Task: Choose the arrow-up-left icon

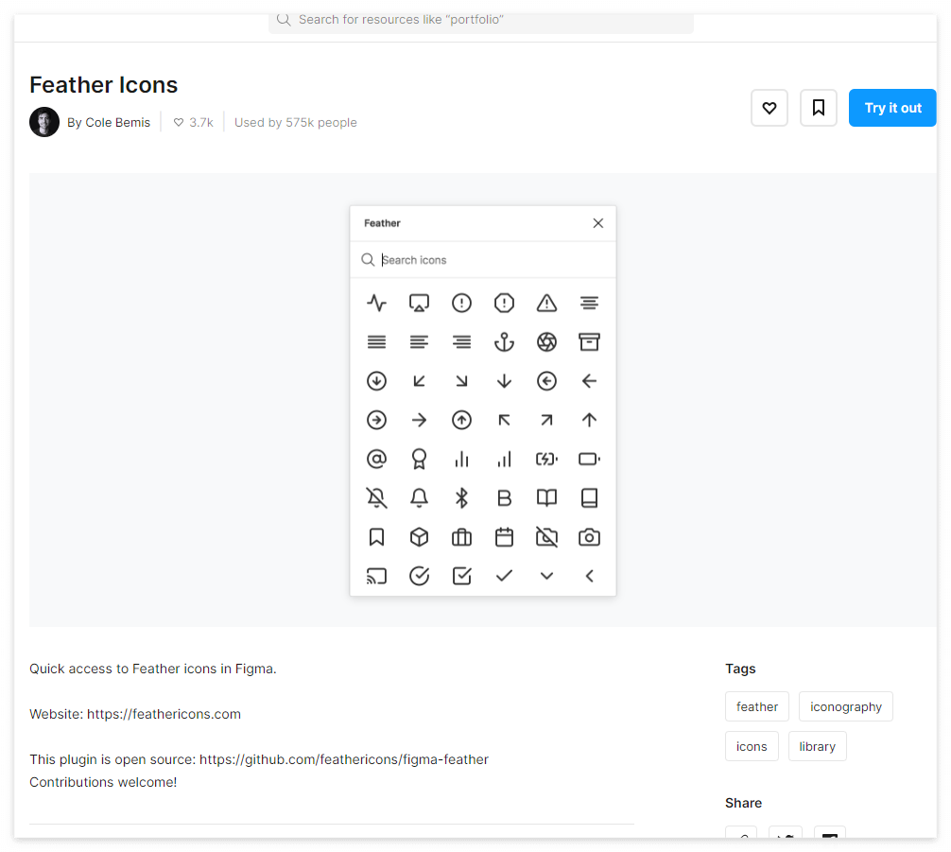Action: coord(504,419)
